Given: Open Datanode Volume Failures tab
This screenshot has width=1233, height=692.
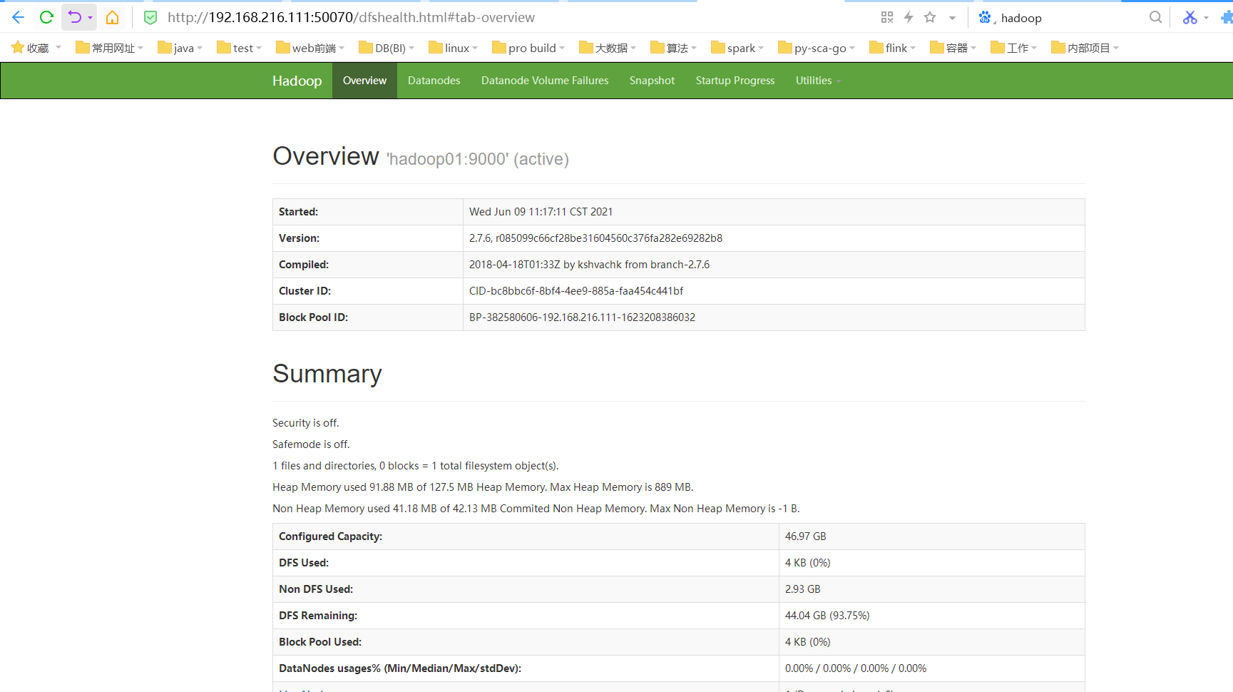Looking at the screenshot, I should (545, 81).
